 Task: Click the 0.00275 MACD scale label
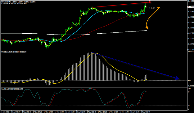pyautogui.click(x=191, y=51)
